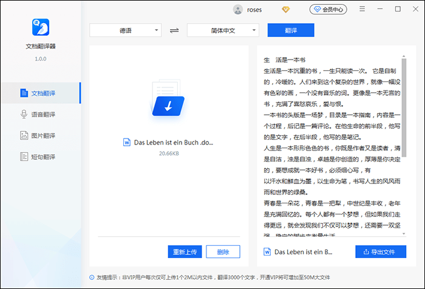Click the 友情提示 non-VIP upload limit notice
Image resolution: width=425 pixels, height=289 pixels.
(x=213, y=277)
